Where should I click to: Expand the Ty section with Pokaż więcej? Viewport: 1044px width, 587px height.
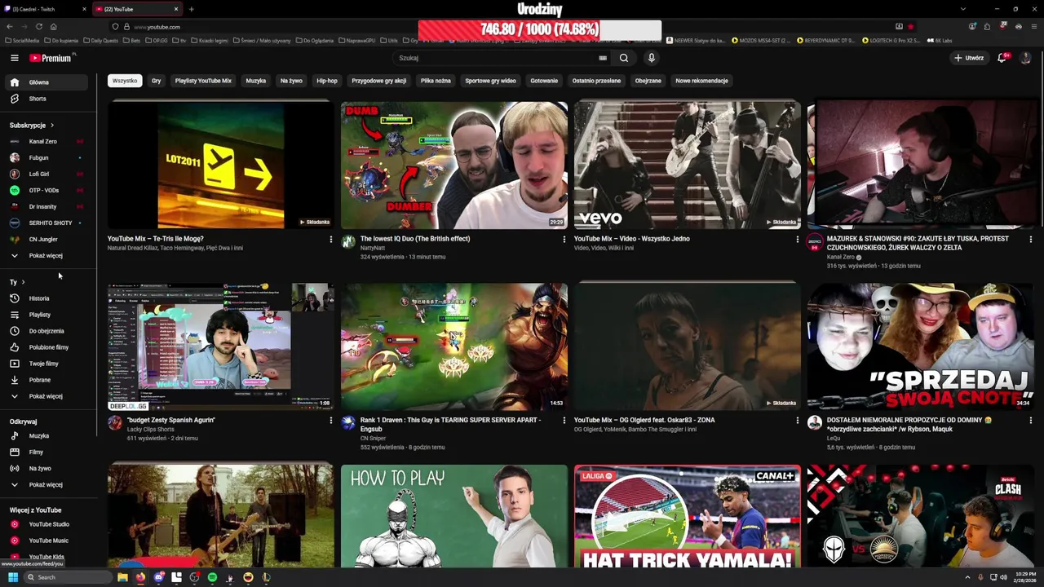tap(45, 396)
